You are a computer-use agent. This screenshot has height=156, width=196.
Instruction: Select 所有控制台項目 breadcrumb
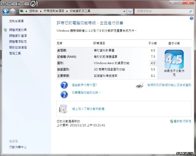54,11
